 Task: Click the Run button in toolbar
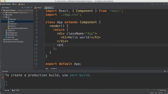pos(155,4)
